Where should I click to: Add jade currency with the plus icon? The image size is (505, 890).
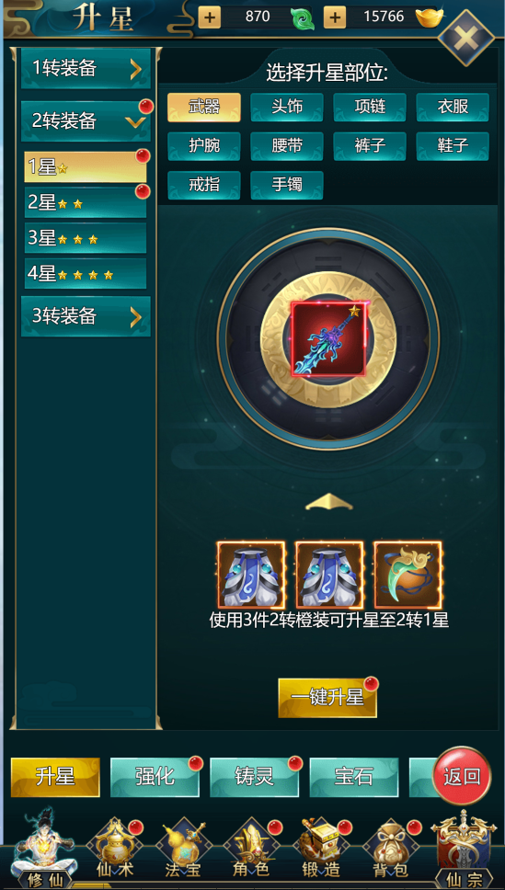(x=209, y=17)
